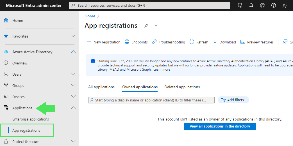Click the Endpoints label
This screenshot has width=293, height=146.
[140, 42]
